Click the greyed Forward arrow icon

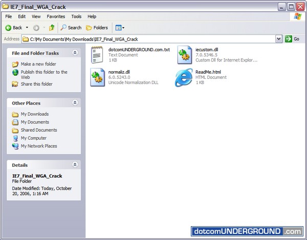(36, 28)
